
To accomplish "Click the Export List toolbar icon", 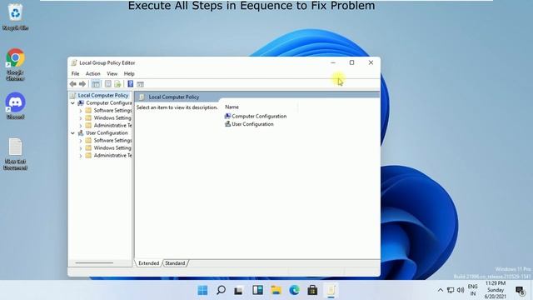I will (117, 83).
